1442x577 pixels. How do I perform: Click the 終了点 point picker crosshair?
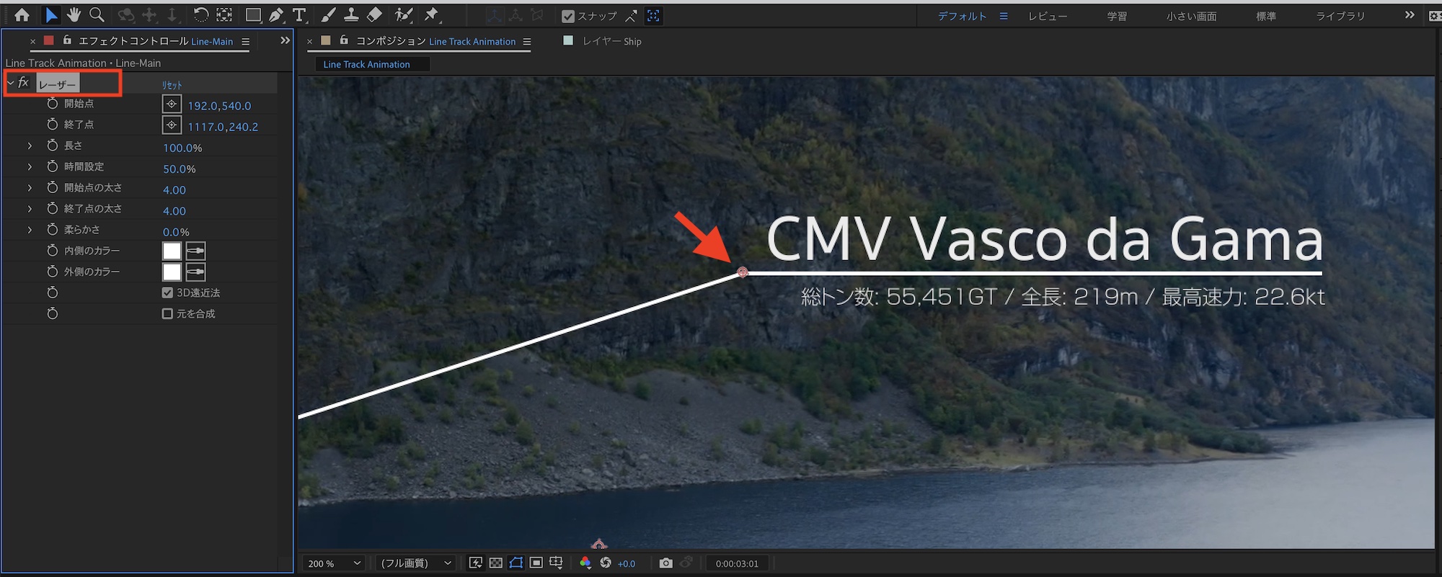(172, 125)
